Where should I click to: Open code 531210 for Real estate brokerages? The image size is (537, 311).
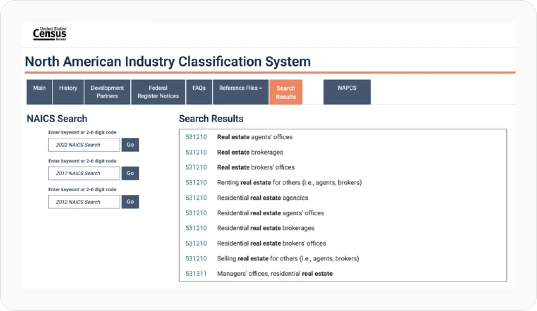(196, 152)
